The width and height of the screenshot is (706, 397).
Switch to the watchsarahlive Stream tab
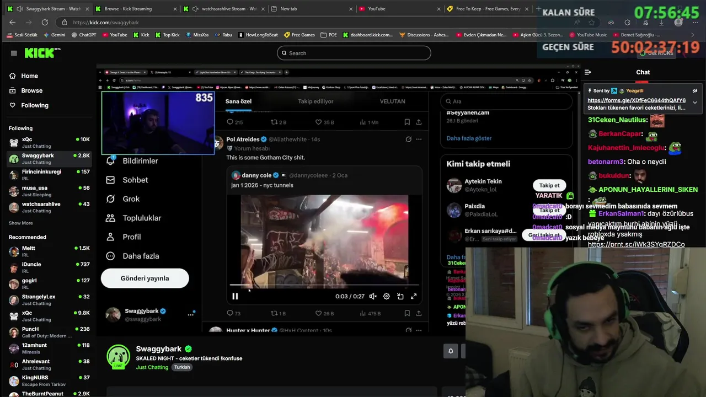[225, 9]
